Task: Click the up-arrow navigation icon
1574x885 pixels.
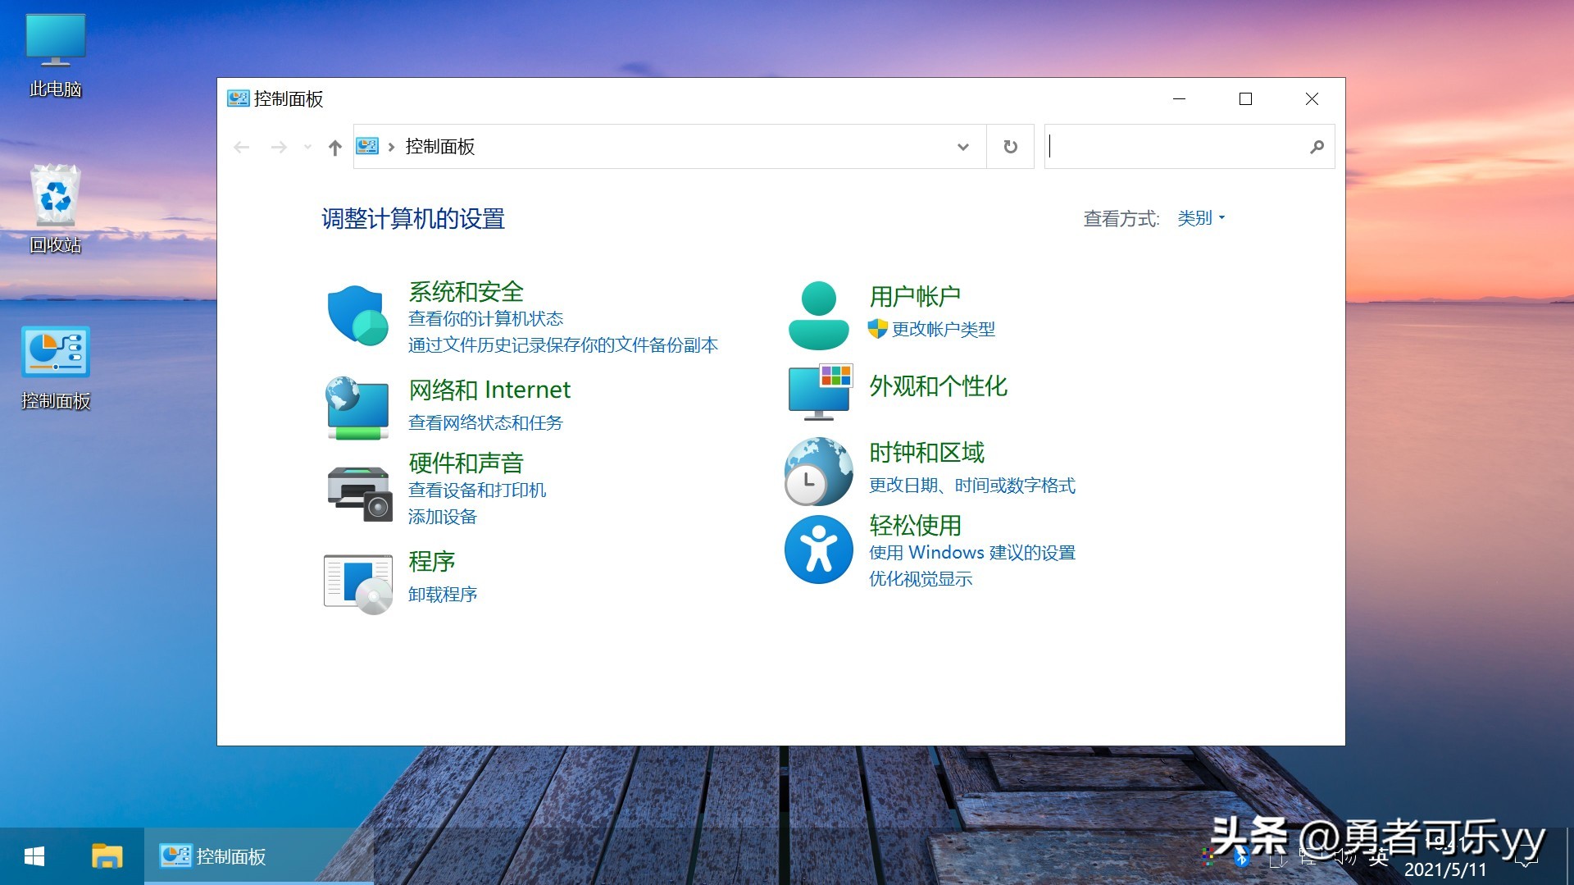Action: tap(334, 146)
